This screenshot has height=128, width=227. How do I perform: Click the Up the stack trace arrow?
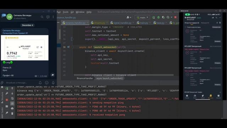[12, 88]
